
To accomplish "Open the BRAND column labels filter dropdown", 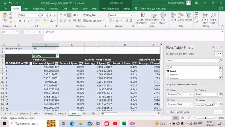I will tap(58, 56).
